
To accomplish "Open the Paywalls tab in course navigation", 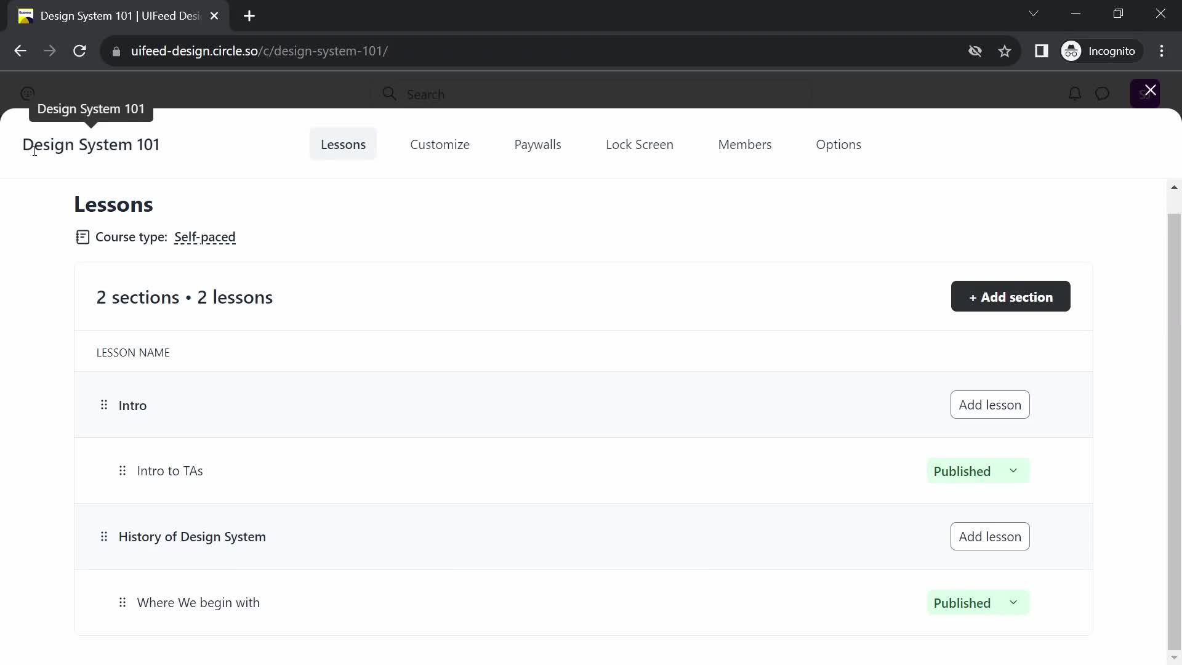I will click(537, 143).
